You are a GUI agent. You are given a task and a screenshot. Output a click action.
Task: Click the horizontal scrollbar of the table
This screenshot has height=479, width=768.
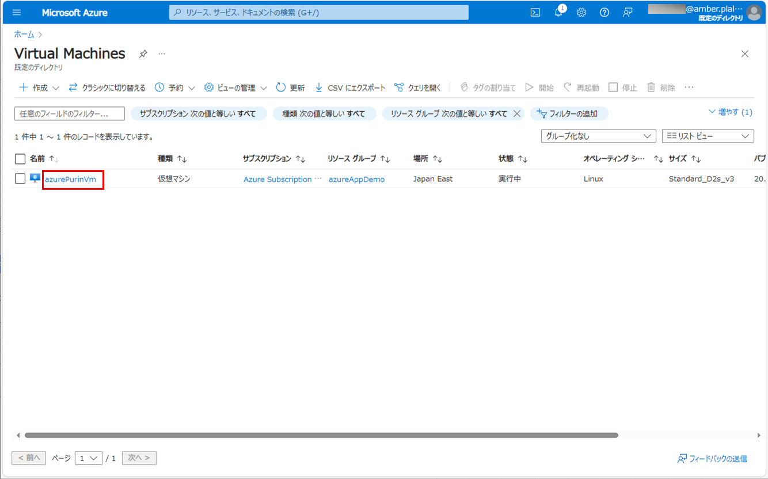pos(321,435)
